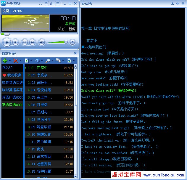The width and height of the screenshot is (187, 180).
Task: Toggle the equalizer window bars icon
Action: [52, 4]
